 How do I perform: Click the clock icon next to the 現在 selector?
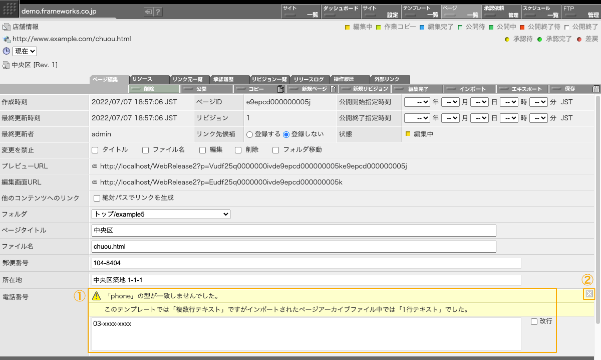(6, 51)
